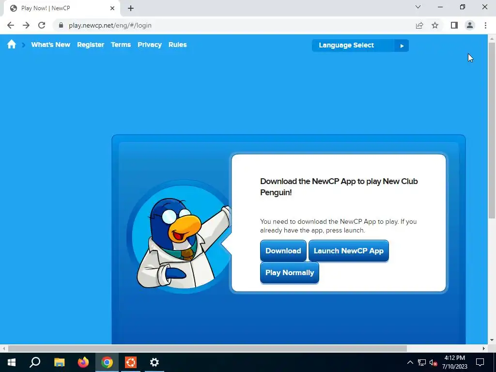Bookmark this tab with the star icon
Image resolution: width=496 pixels, height=372 pixels.
click(x=435, y=25)
